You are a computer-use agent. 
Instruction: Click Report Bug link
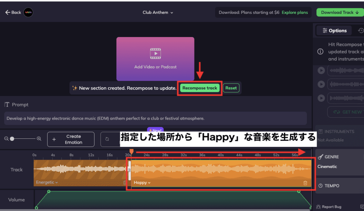tap(332, 207)
